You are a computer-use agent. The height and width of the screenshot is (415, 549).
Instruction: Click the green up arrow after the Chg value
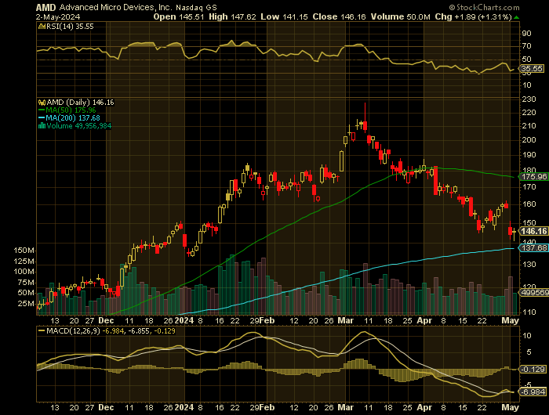[x=516, y=17]
